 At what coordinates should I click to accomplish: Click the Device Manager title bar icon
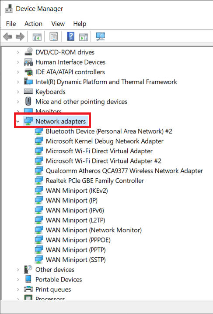9,8
